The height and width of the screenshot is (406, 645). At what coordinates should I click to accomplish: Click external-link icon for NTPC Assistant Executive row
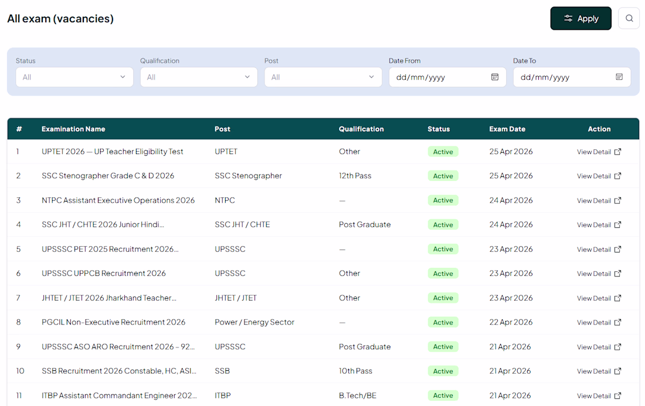[x=617, y=200]
